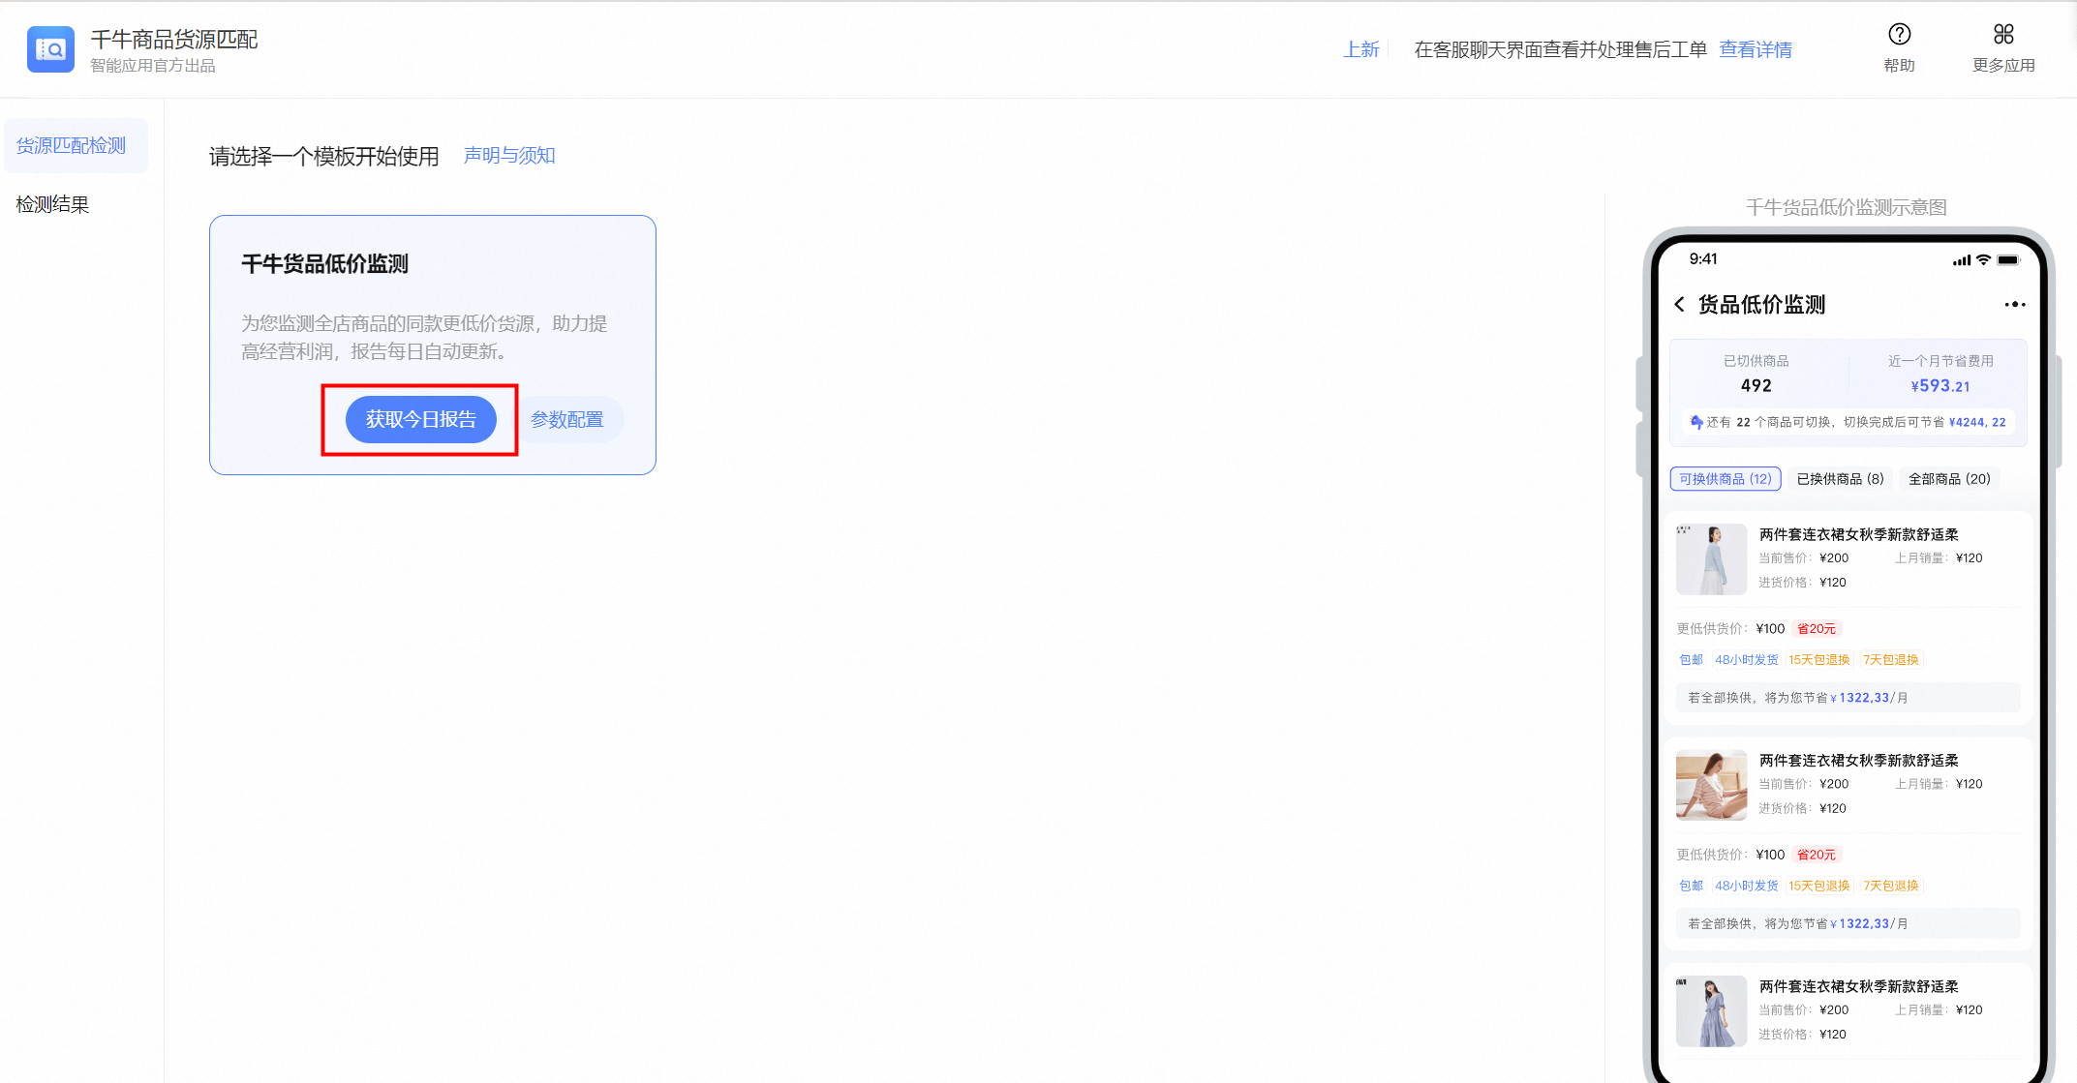
Task: Switch to 可换供商品 (12) tab
Action: pyautogui.click(x=1726, y=479)
